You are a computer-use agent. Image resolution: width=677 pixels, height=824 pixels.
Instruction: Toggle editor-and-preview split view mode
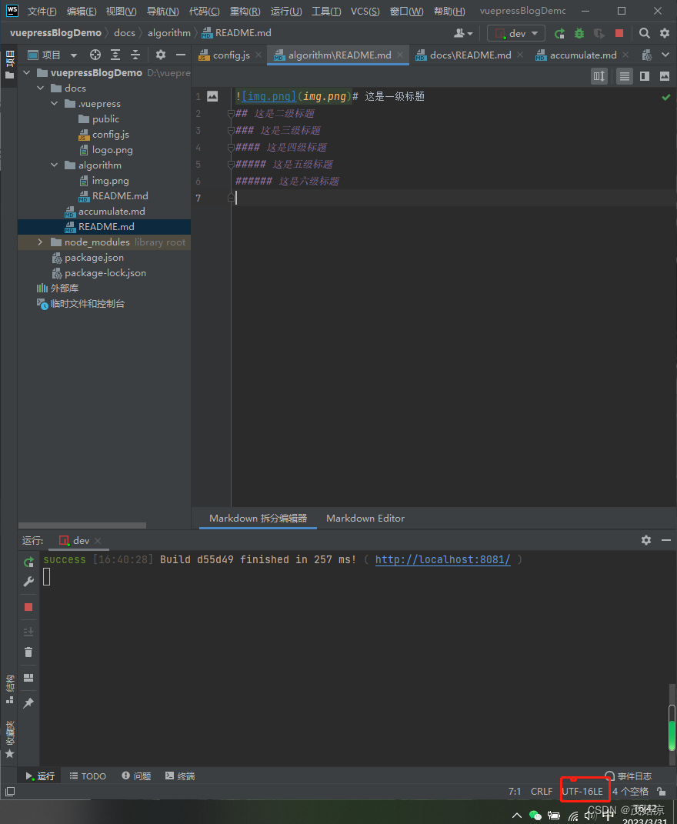point(645,76)
